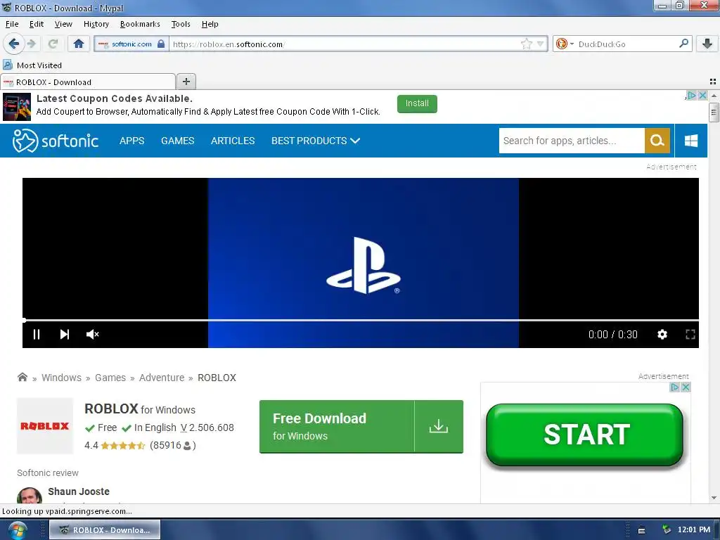Click the Softonic search input field
The height and width of the screenshot is (540, 720).
pyautogui.click(x=572, y=141)
